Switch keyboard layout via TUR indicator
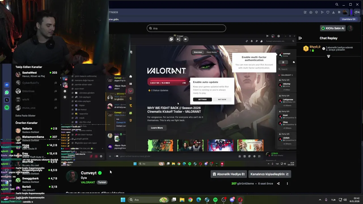The height and width of the screenshot is (204, 363). click(334, 200)
